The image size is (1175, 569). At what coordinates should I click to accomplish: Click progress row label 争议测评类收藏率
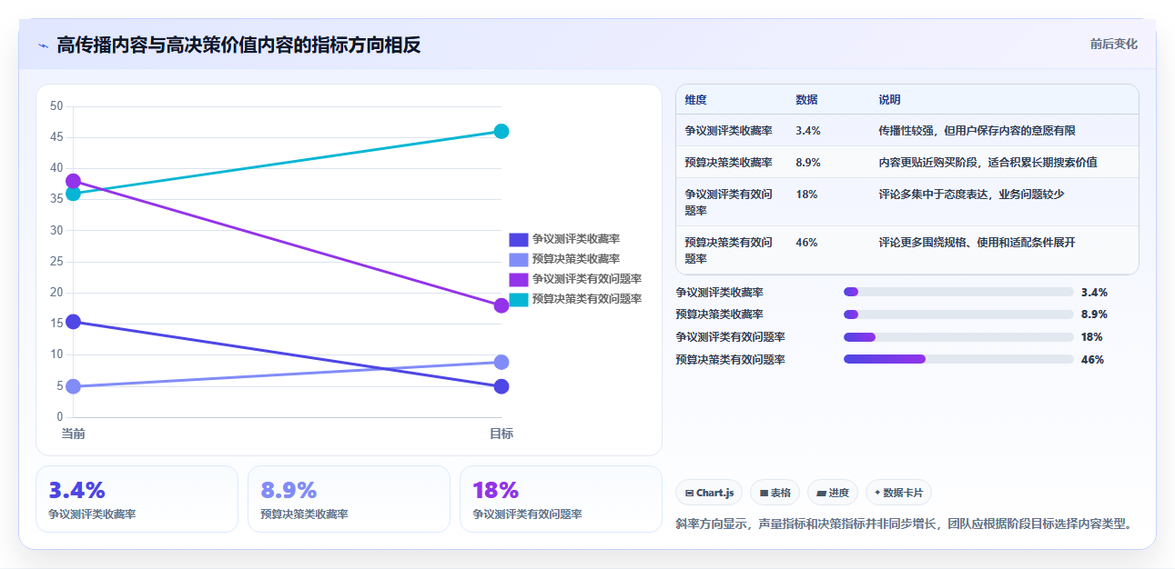[x=720, y=293]
